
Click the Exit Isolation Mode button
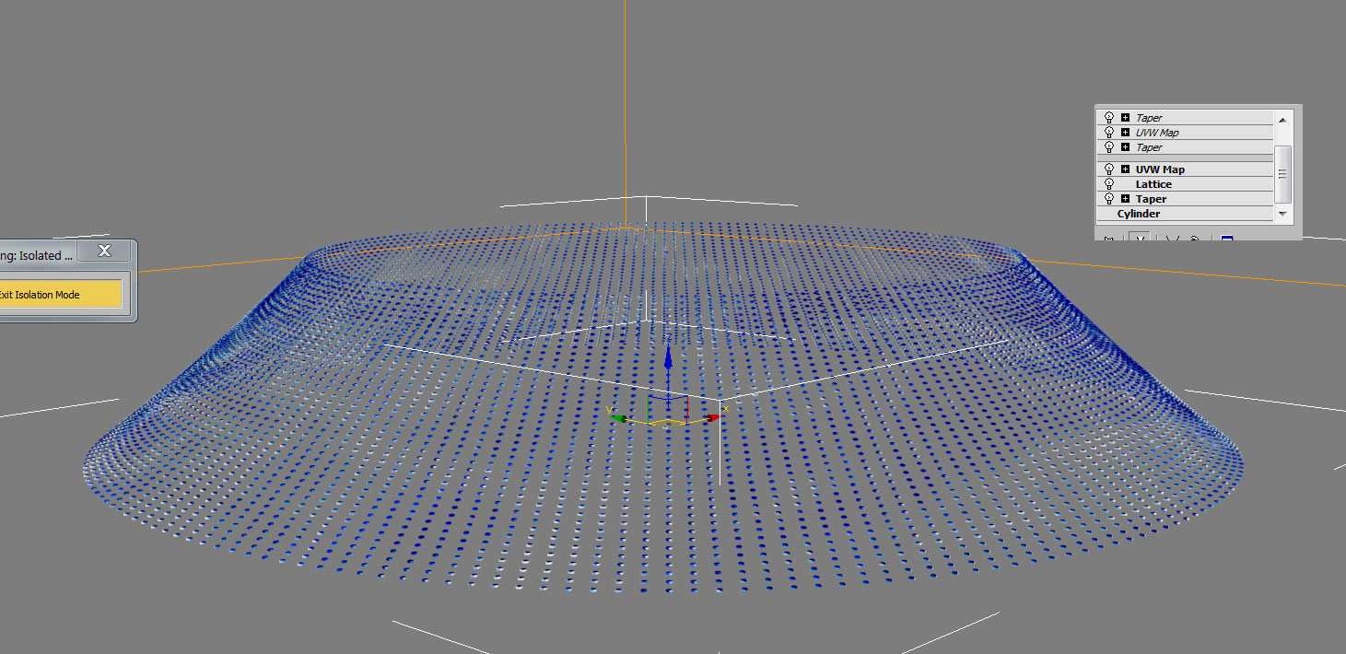(59, 295)
